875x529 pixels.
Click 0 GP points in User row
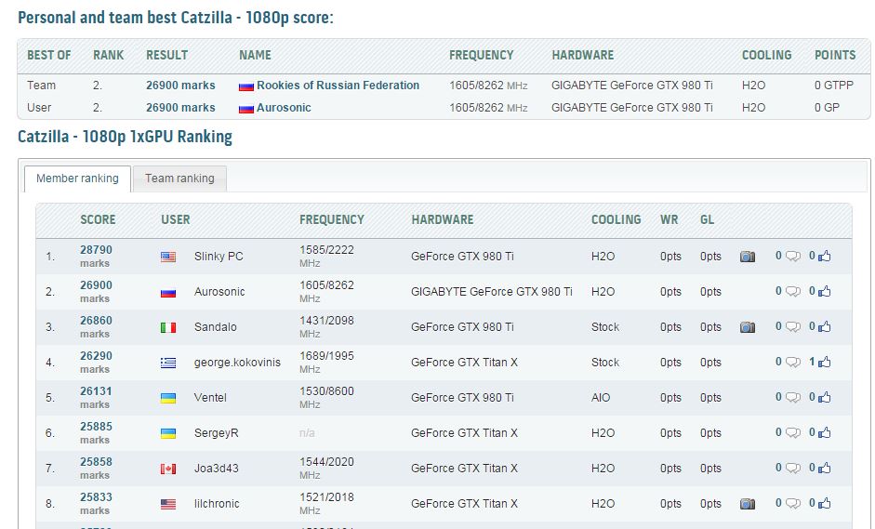(827, 108)
